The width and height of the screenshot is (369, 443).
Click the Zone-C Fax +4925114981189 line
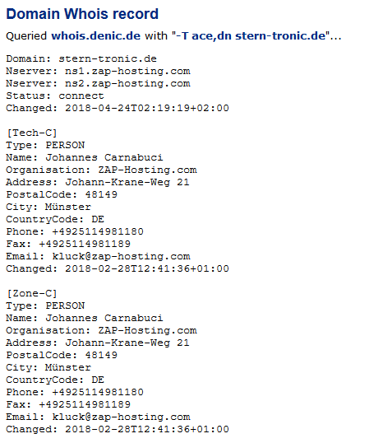click(68, 404)
